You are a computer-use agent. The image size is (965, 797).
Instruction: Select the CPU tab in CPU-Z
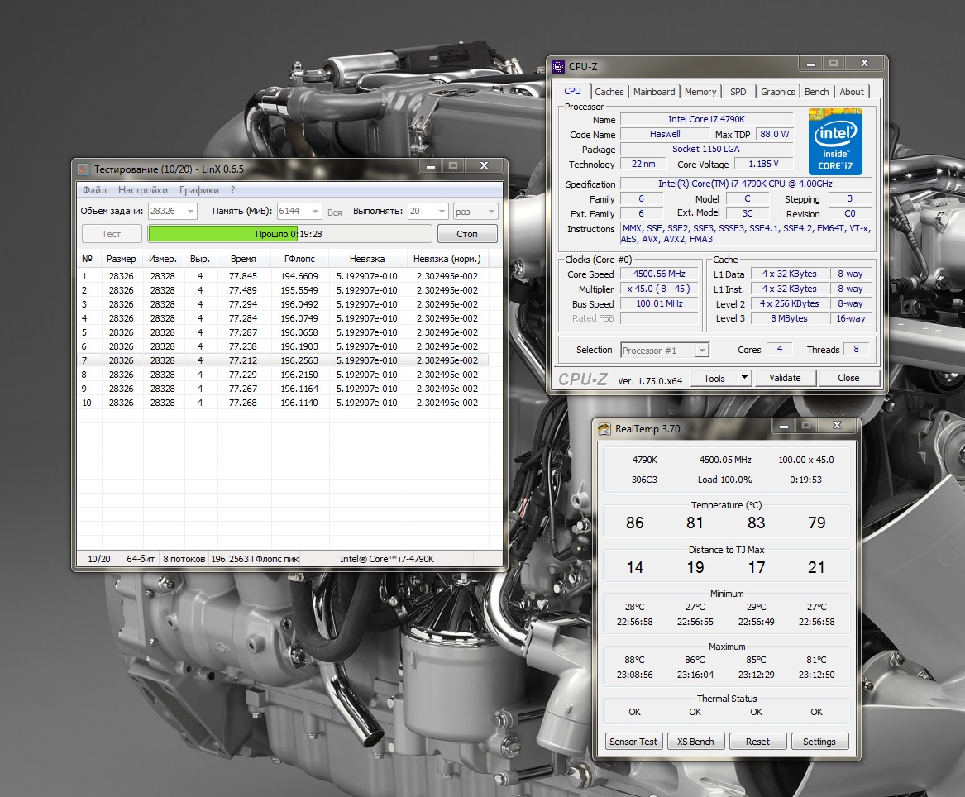(572, 91)
